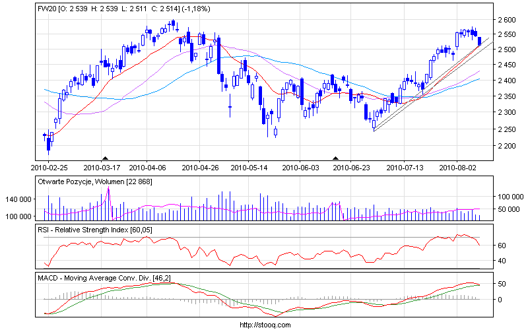Click the 2 200 price axis label
Viewport: 528px width, 330px height.
[507, 146]
